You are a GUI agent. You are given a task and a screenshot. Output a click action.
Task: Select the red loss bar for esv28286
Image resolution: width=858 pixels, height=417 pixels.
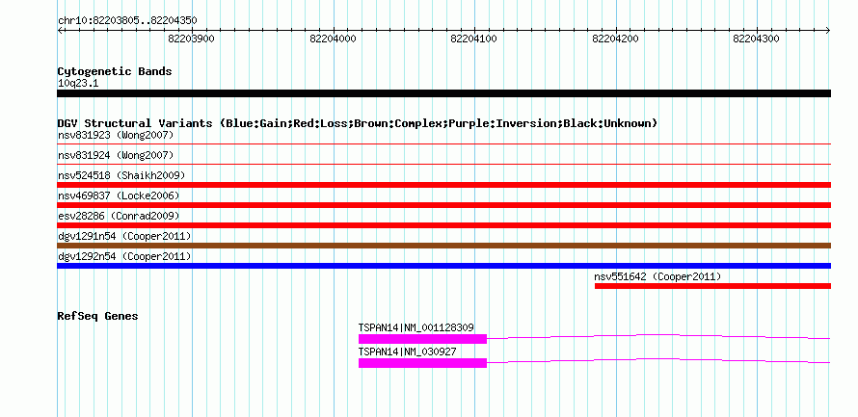(443, 225)
